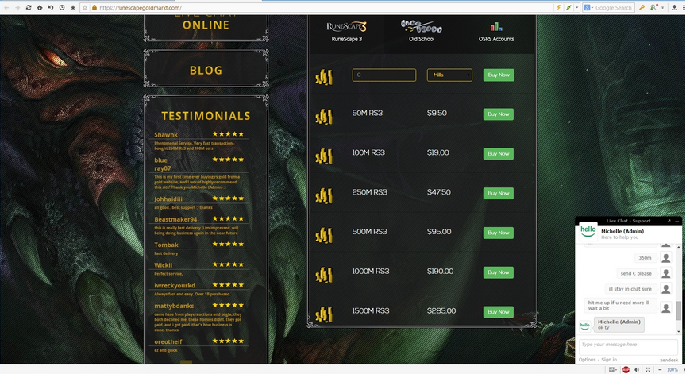Click the orange key password icon

tap(642, 7)
